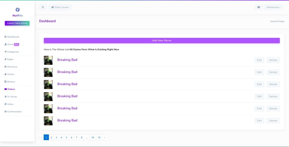The image size is (289, 147).
Task: Open the first Breaking Bad poster thumbnail
Action: click(48, 60)
